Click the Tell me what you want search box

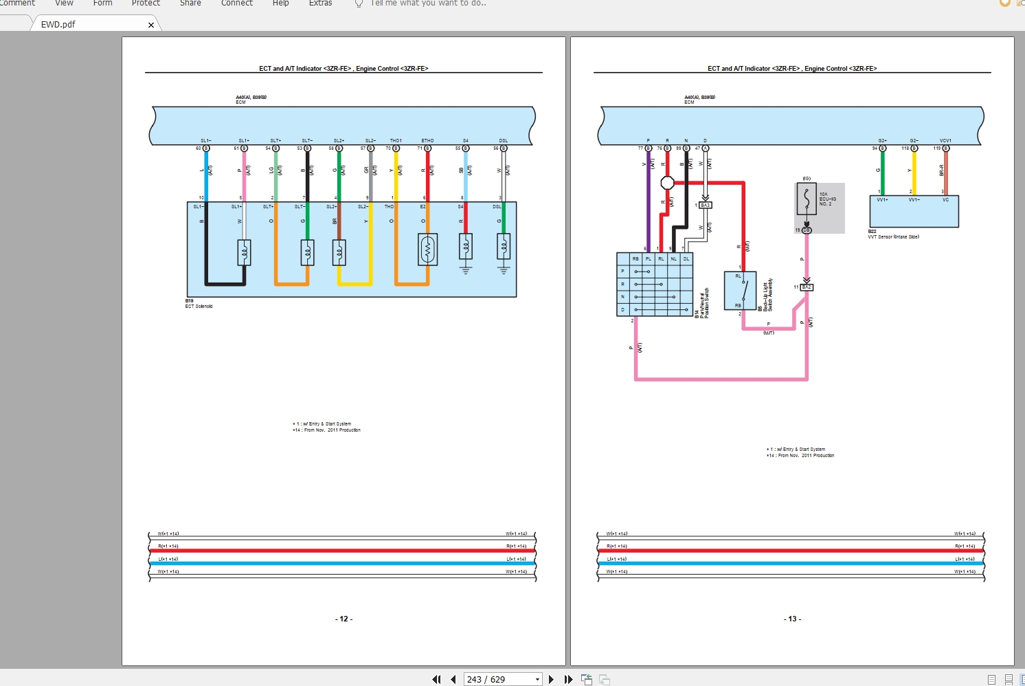pyautogui.click(x=429, y=3)
